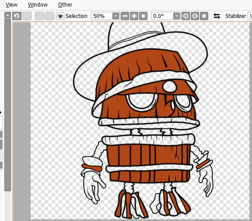The image size is (252, 221).
Task: Toggle the Selection visibility eye icon
Action: point(60,16)
